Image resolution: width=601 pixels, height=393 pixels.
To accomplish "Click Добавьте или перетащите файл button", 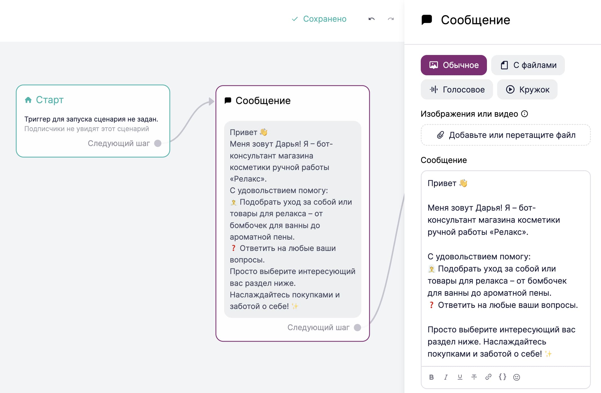I will tap(507, 135).
